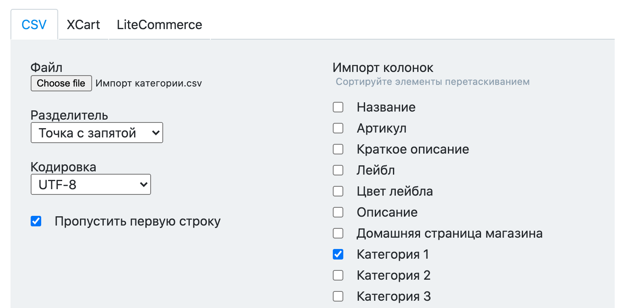Uncheck the Категория 1 checkbox
626x308 pixels.
pos(338,254)
